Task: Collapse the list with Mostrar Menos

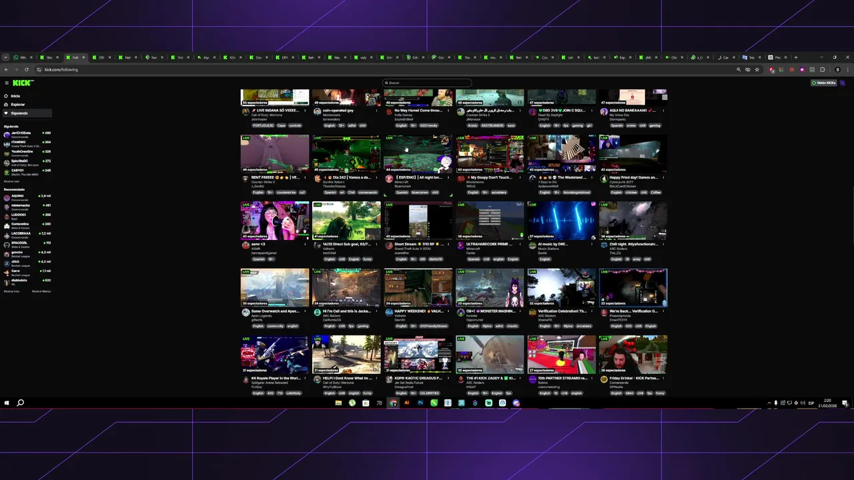Action: [41, 291]
